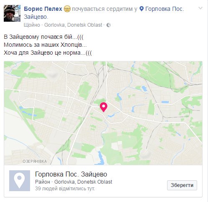Click the Район · Gorlovka, Donetsk Oblast subtitle

(74, 182)
